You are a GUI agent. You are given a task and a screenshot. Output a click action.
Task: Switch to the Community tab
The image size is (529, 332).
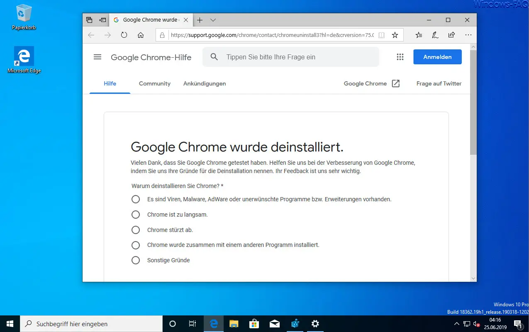[154, 83]
